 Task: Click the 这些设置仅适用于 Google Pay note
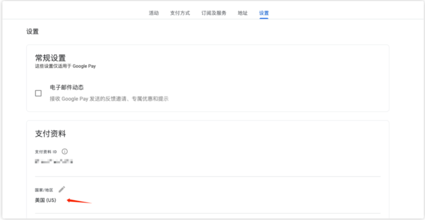point(65,66)
